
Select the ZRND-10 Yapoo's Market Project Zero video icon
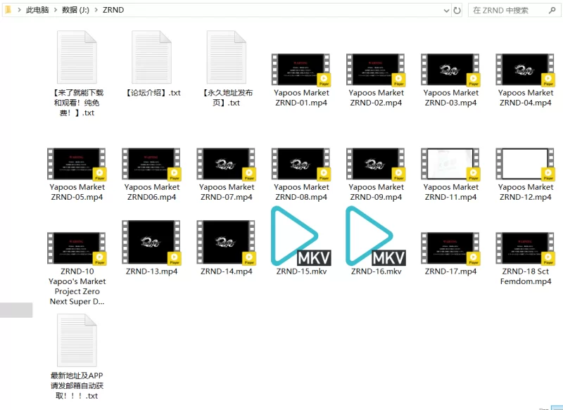[77, 248]
